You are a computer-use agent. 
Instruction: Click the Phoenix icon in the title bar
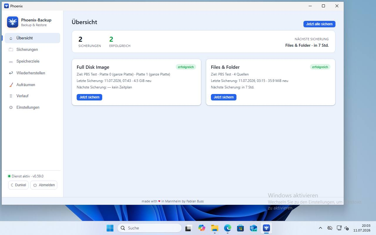6,6
